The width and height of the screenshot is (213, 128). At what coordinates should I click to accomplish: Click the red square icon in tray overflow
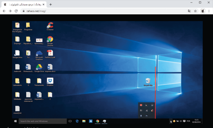141,105
